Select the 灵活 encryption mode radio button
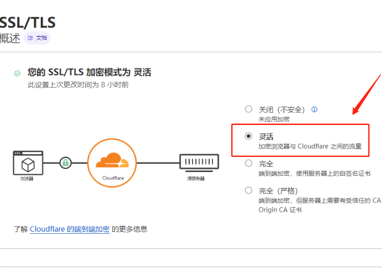This screenshot has height=274, width=382. 249,136
